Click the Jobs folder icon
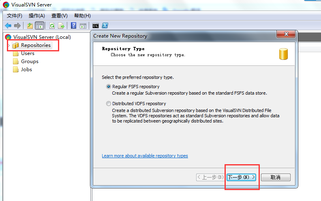This screenshot has height=201, width=321. pyautogui.click(x=16, y=70)
